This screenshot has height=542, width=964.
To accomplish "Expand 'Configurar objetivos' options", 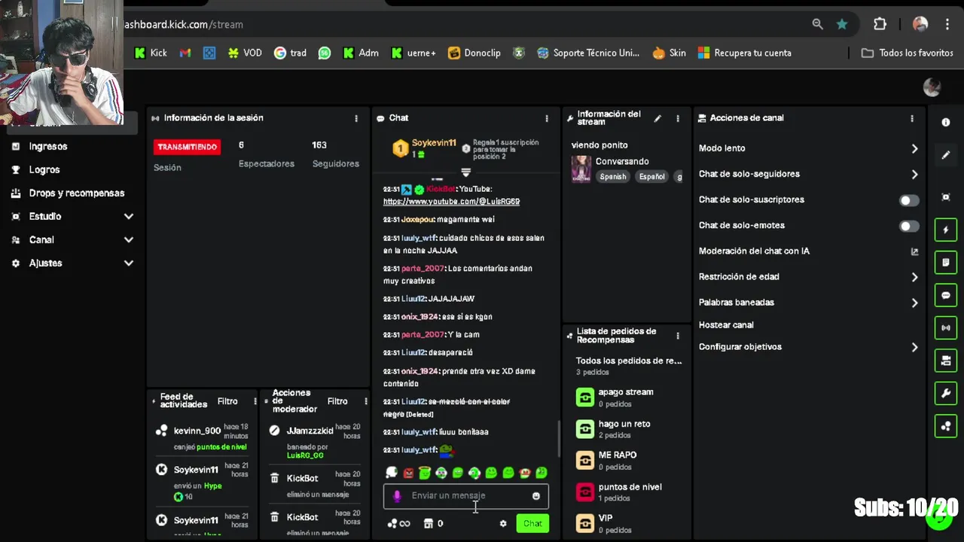I will tap(914, 347).
